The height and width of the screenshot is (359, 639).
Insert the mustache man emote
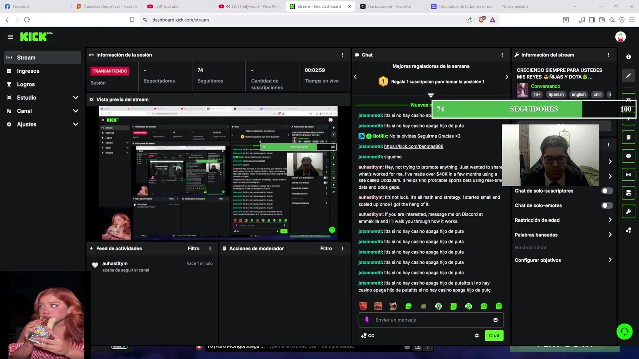[x=378, y=306]
